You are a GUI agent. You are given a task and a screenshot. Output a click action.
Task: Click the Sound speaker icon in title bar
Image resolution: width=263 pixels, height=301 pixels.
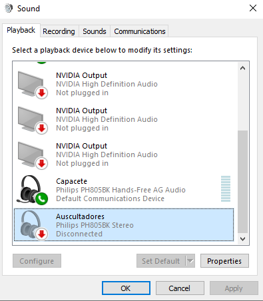(x=9, y=9)
